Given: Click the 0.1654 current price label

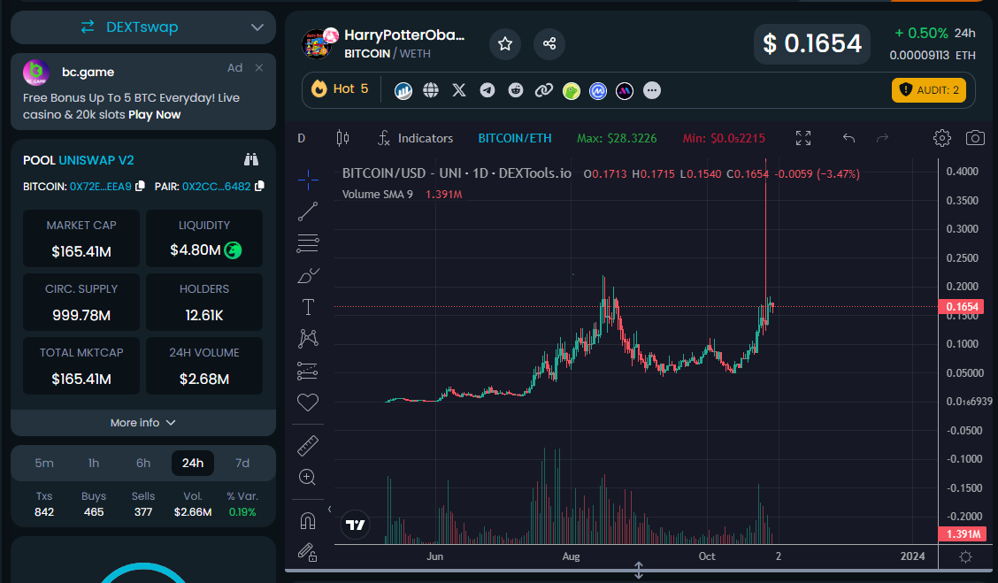Looking at the screenshot, I should [962, 307].
